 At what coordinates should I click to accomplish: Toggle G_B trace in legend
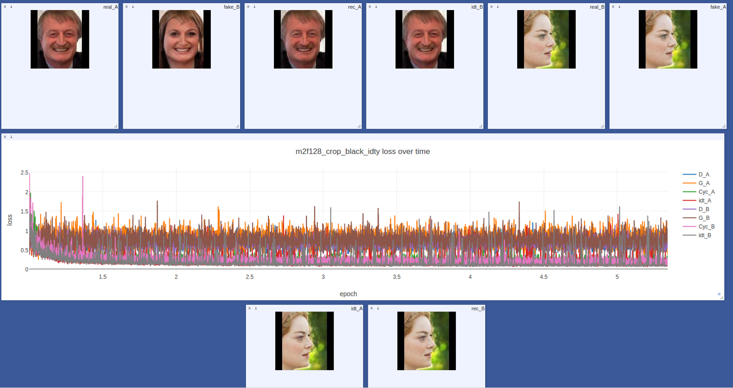pos(698,218)
